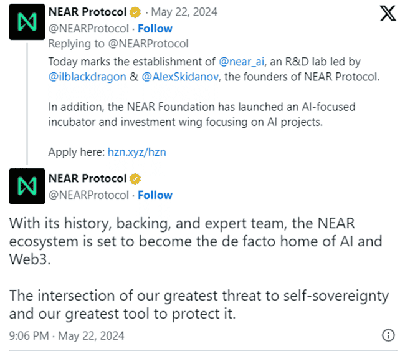The height and width of the screenshot is (351, 405).
Task: Click the lower @NEARProtocol handle
Action: click(x=88, y=195)
